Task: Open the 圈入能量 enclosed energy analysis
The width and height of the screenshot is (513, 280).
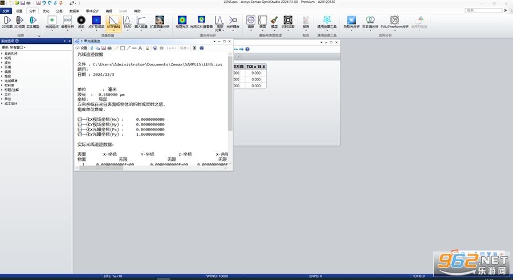Action: (x=141, y=23)
